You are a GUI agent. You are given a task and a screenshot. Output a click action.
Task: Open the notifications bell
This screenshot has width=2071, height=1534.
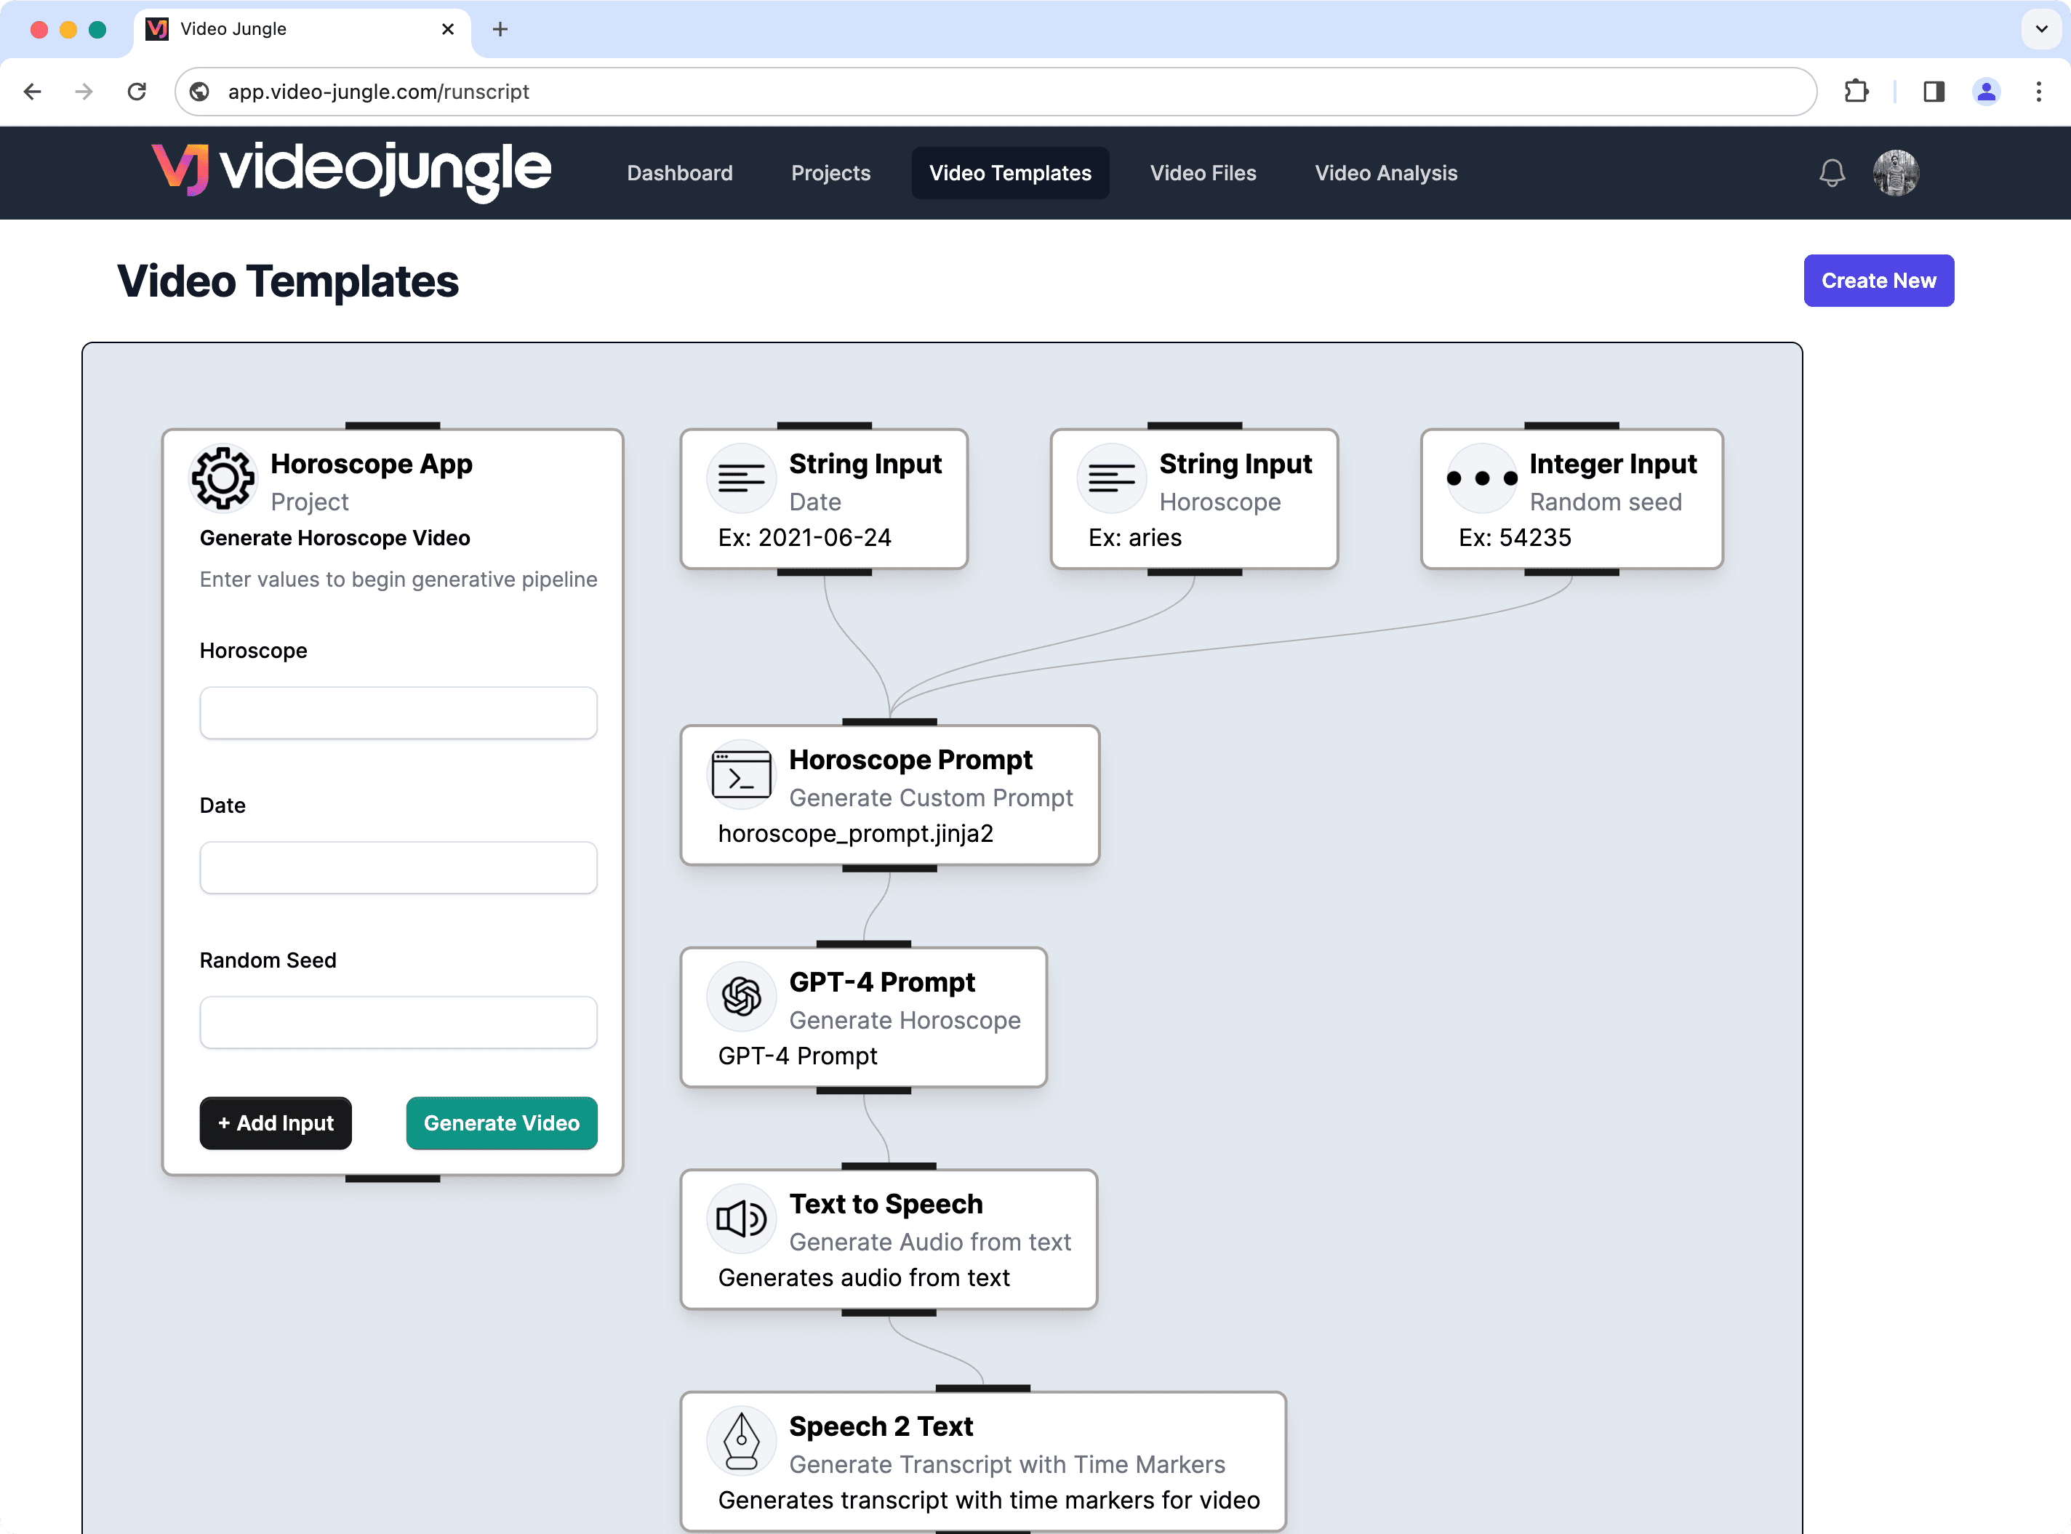(1832, 173)
